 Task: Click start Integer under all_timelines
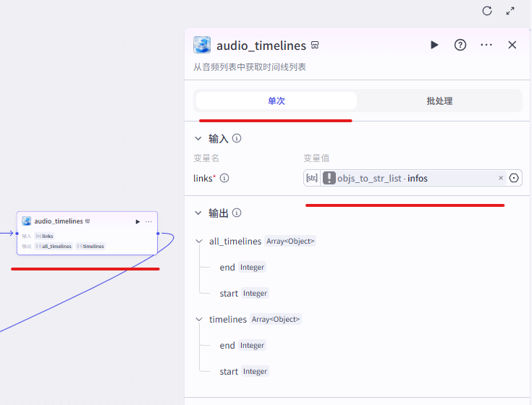pos(244,293)
